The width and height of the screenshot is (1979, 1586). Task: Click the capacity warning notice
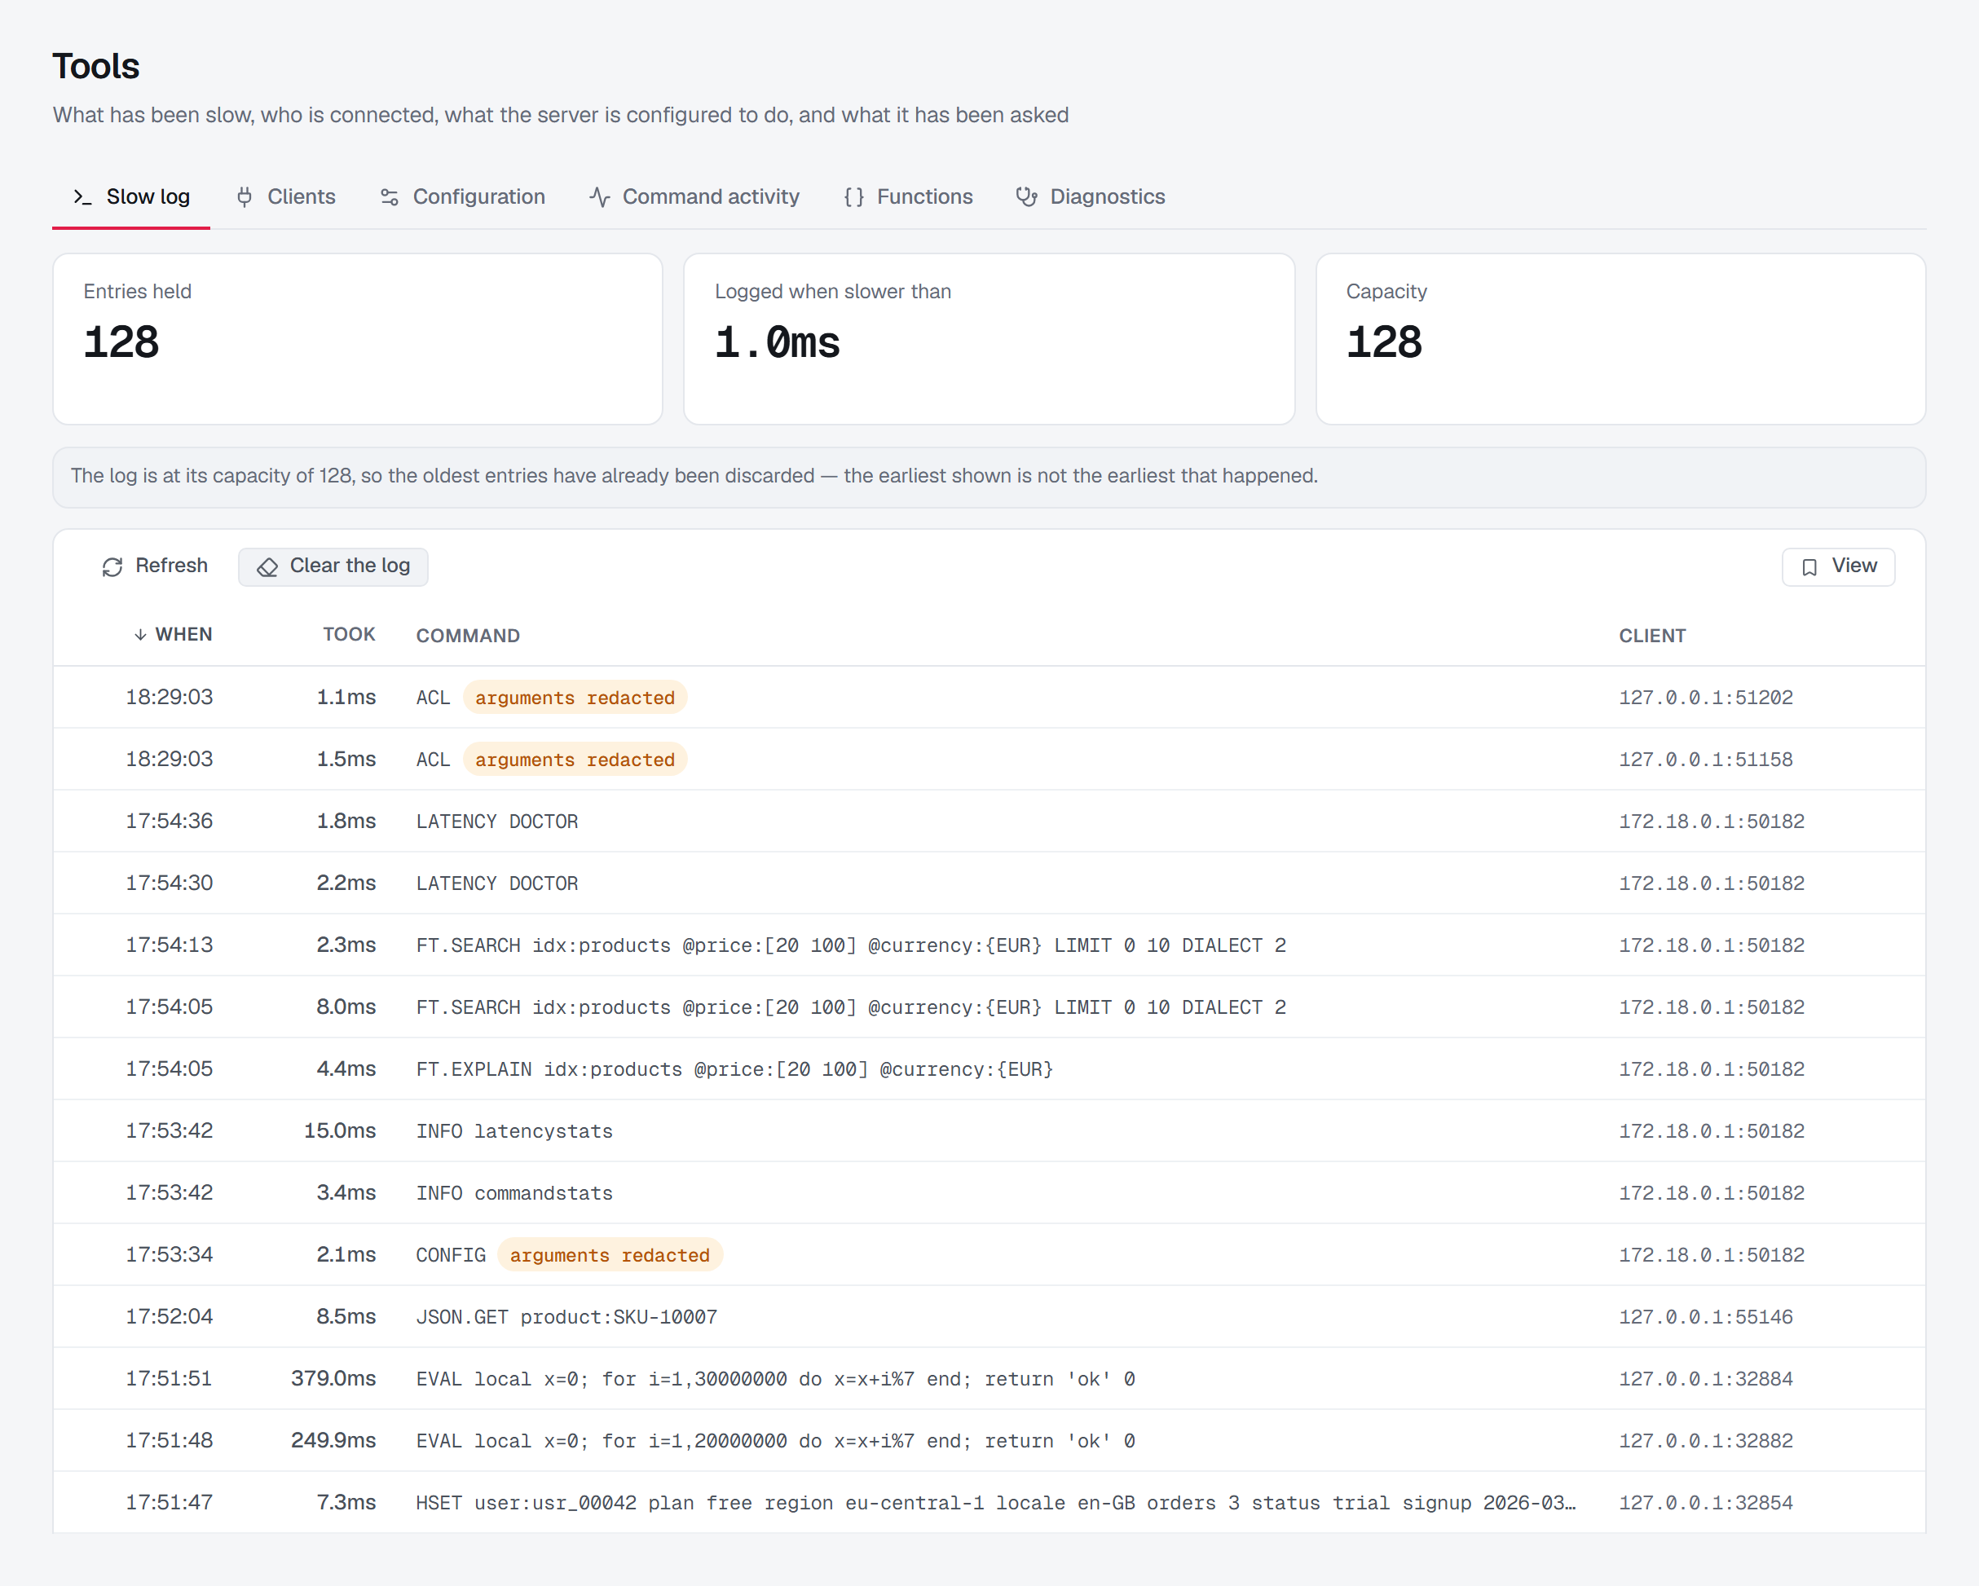tap(989, 478)
